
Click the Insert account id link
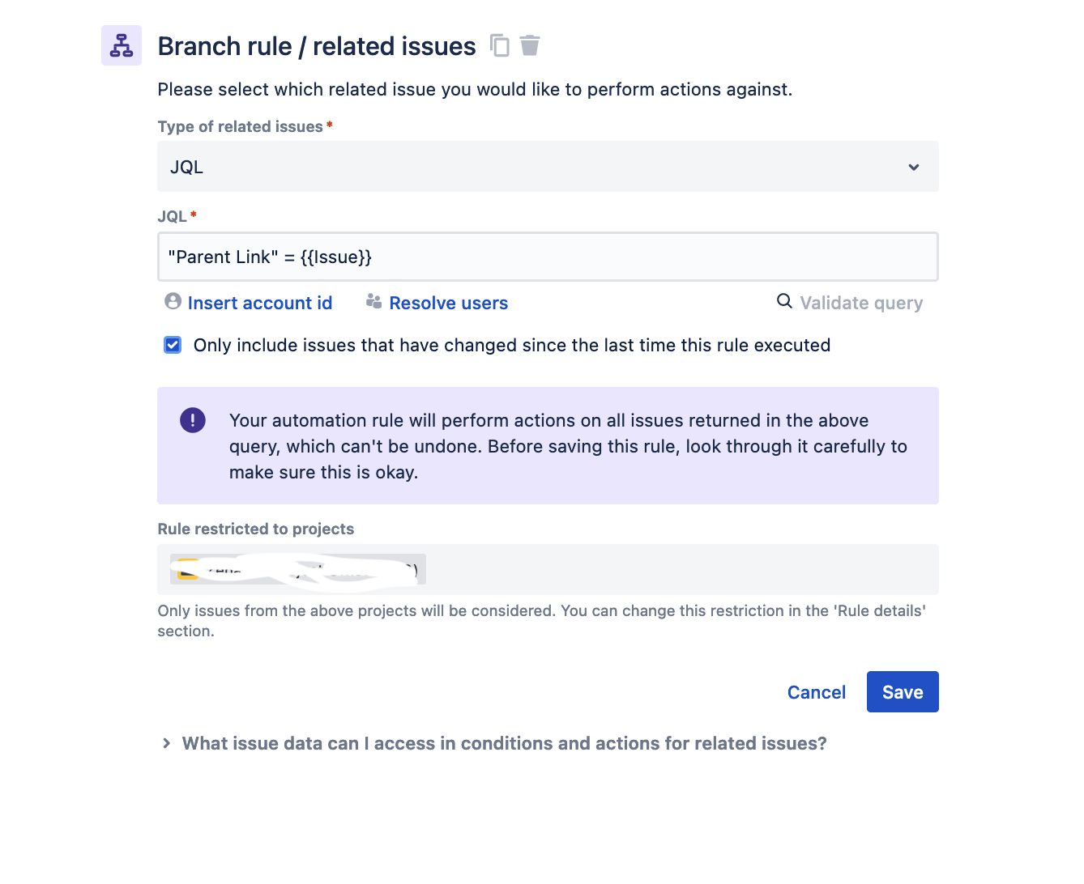(x=260, y=303)
